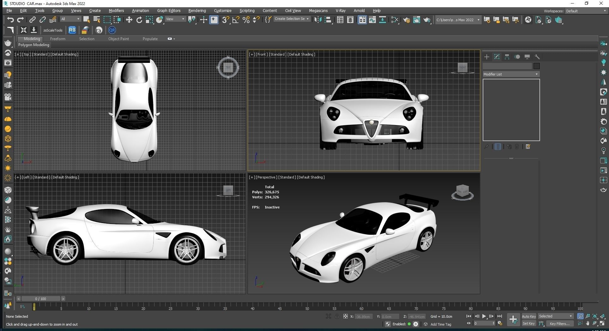Open the Workspaces Default dropdown
This screenshot has height=331, width=609.
click(x=586, y=11)
